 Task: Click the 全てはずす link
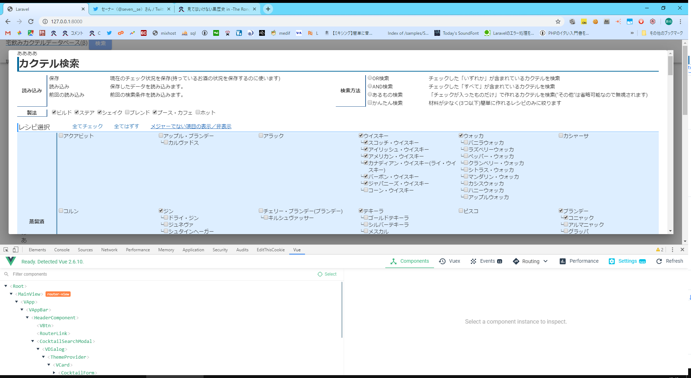pos(126,126)
